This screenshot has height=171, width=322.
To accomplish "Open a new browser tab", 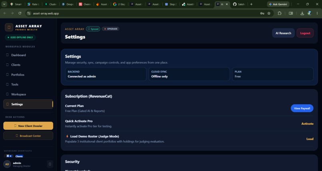I will 251,4.
